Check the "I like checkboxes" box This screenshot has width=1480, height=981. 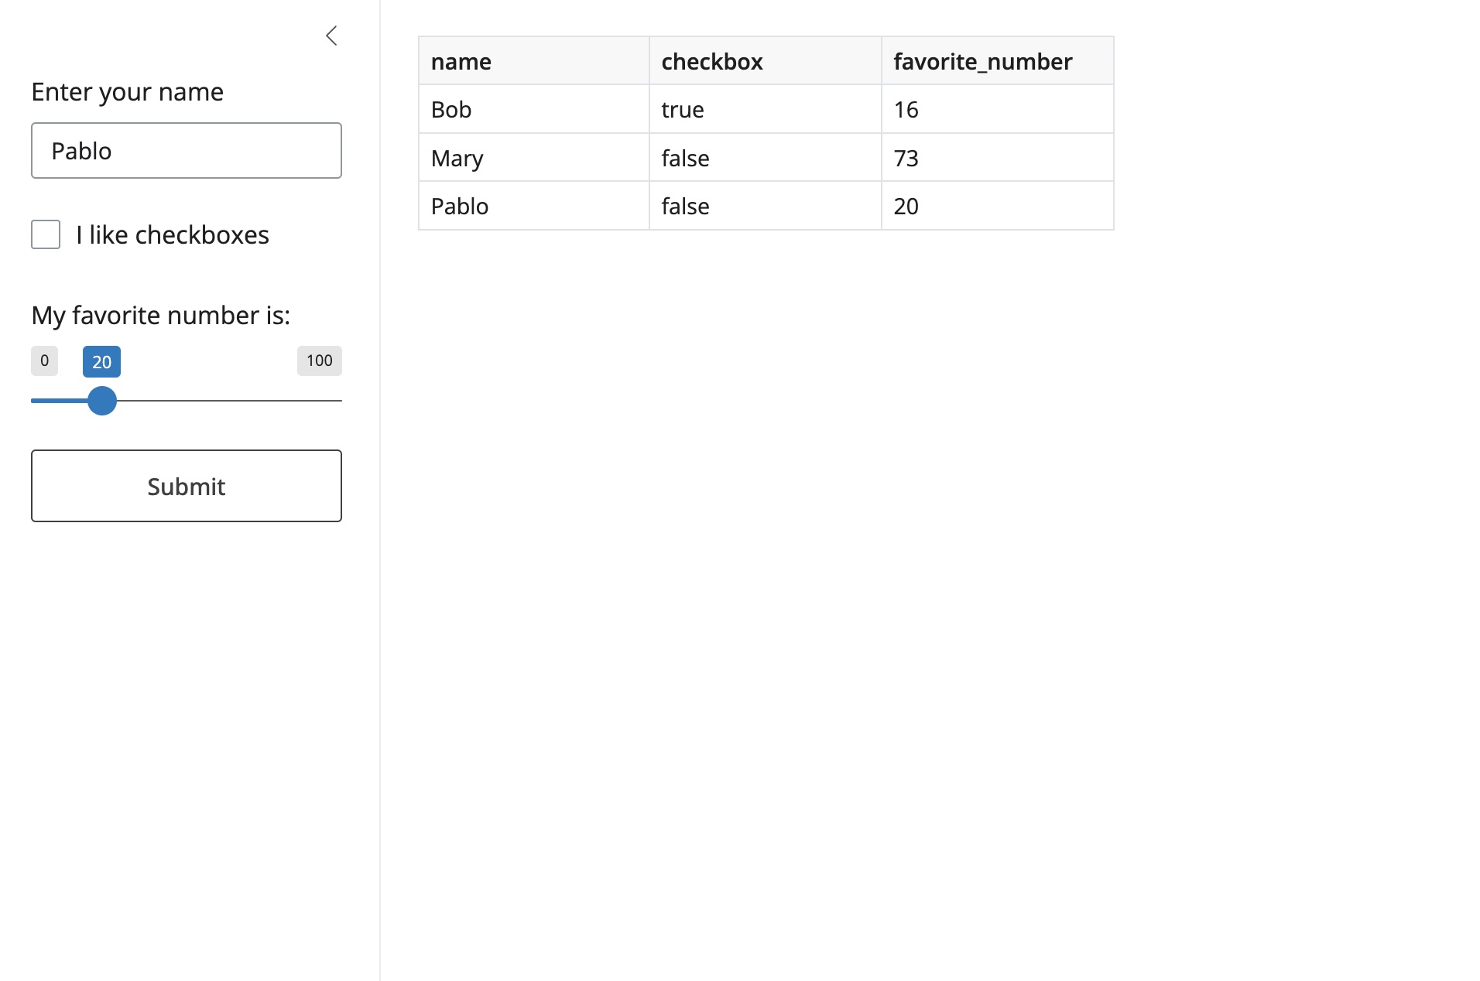coord(46,234)
